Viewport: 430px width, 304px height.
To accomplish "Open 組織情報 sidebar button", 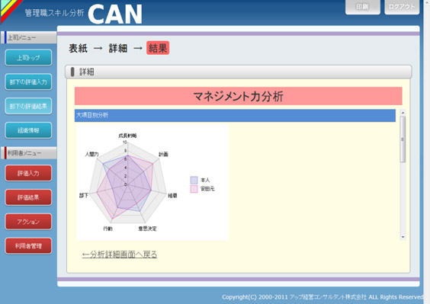I will [x=28, y=130].
